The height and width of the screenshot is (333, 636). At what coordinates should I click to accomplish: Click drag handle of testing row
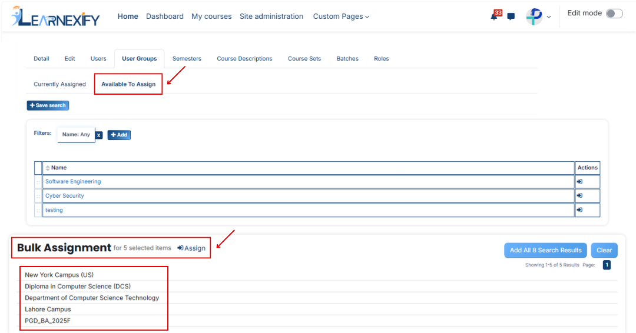[38, 210]
